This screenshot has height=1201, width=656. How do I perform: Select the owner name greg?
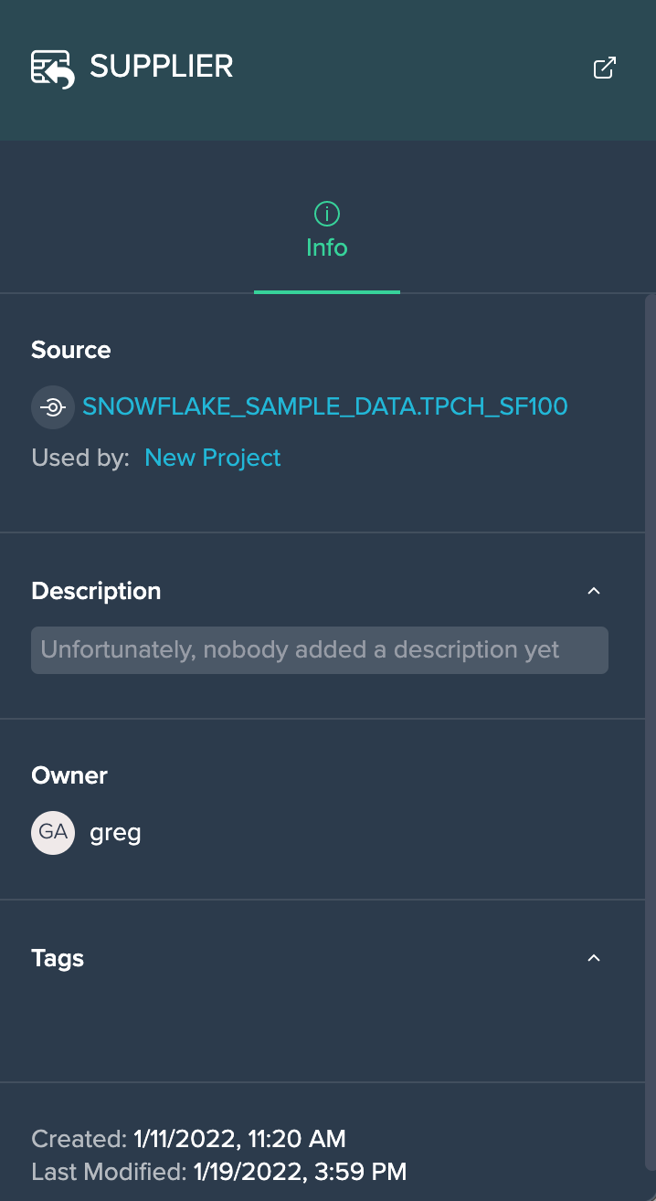pos(115,832)
